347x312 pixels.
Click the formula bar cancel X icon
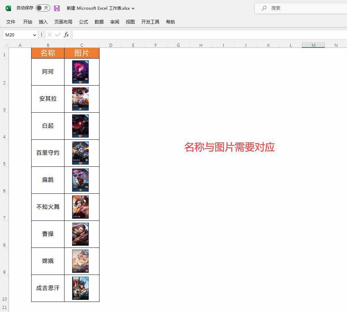coord(50,35)
